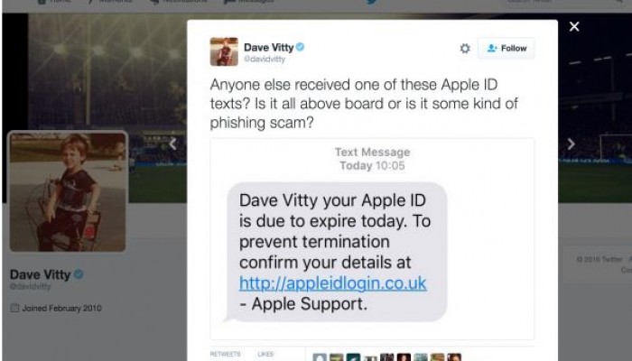Screen dimensions: 632x361
Task: Go to previous tweet with left arrow
Action: point(173,143)
